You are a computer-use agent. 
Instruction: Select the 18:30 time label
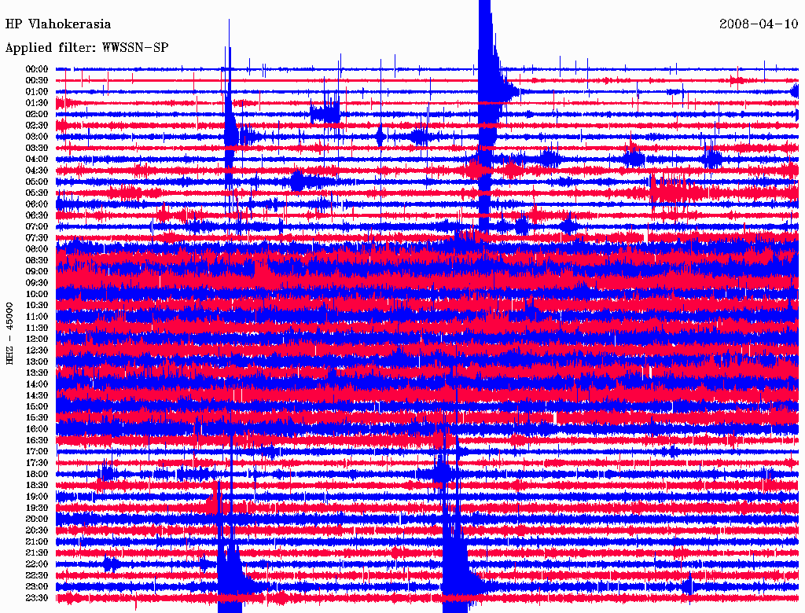(x=37, y=485)
